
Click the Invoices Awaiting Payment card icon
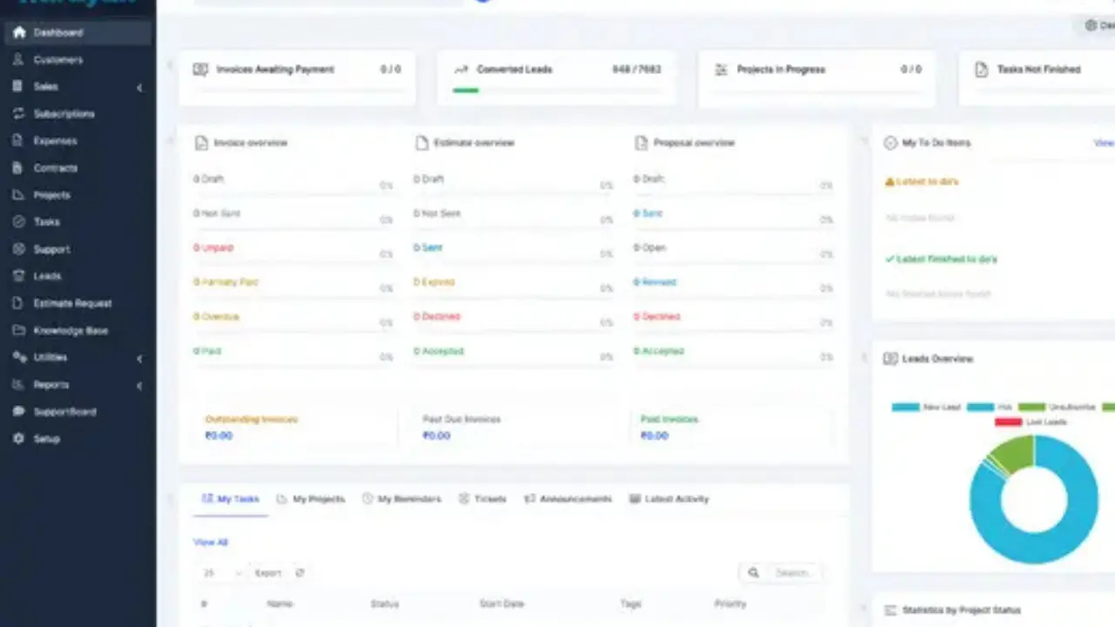[x=200, y=70]
